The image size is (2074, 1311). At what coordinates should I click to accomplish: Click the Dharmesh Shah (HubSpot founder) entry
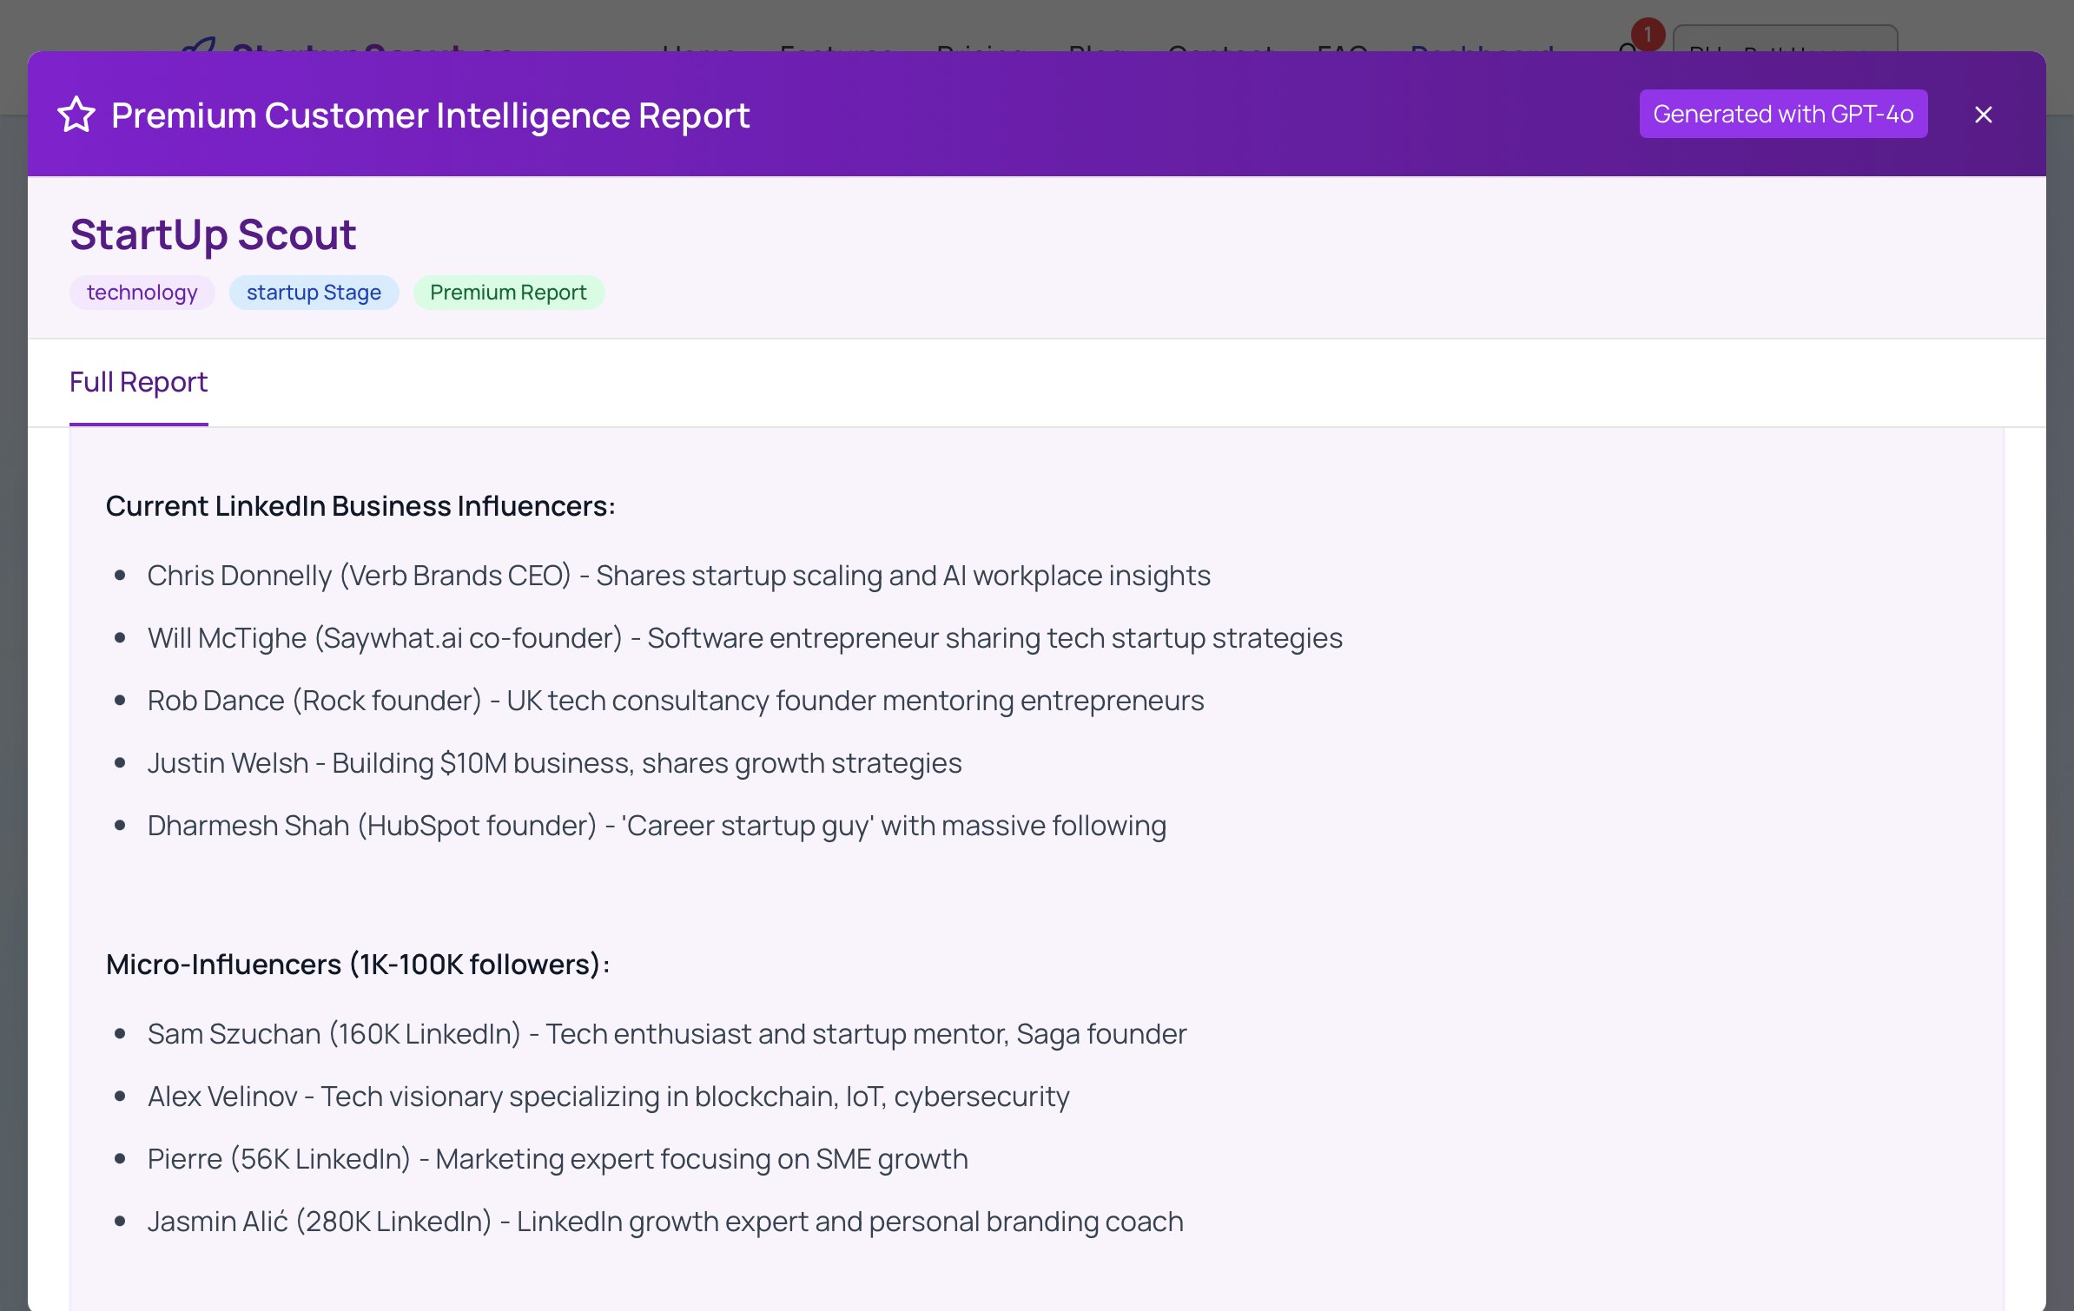pyautogui.click(x=657, y=826)
